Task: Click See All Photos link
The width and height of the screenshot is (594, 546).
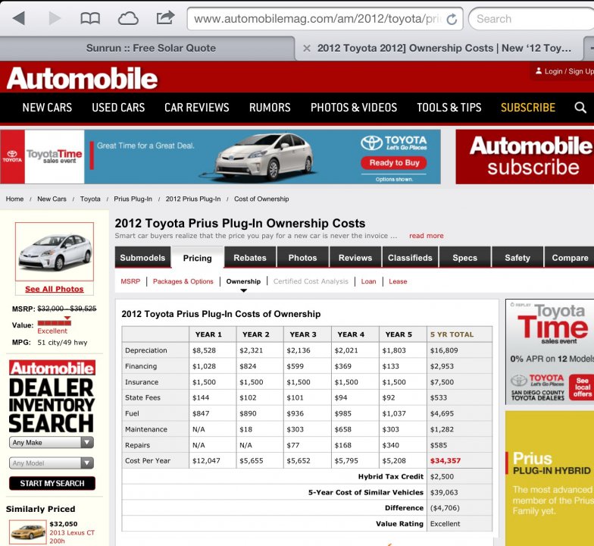Action: pyautogui.click(x=55, y=289)
